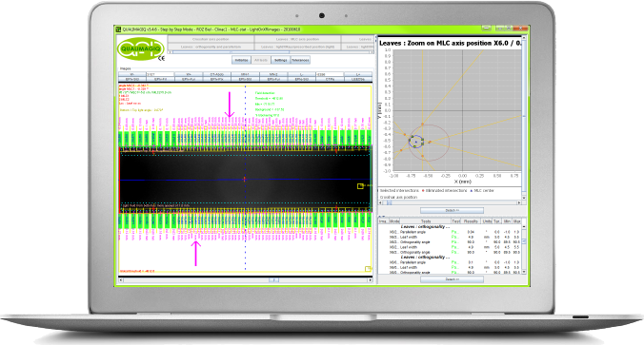The width and height of the screenshot is (644, 345).
Task: Click upper Detach >> button under chart
Action: point(452,210)
